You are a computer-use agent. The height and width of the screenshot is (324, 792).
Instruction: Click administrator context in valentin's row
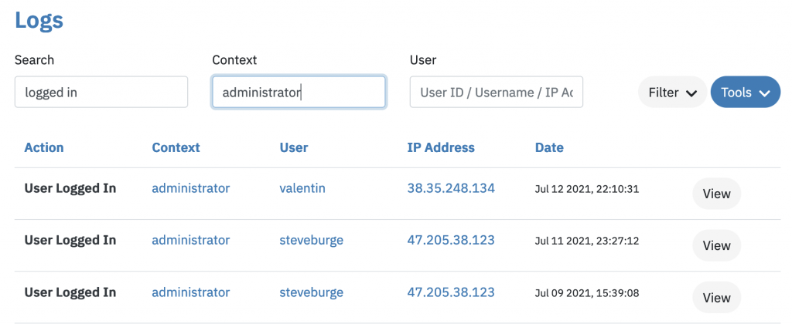tap(190, 187)
